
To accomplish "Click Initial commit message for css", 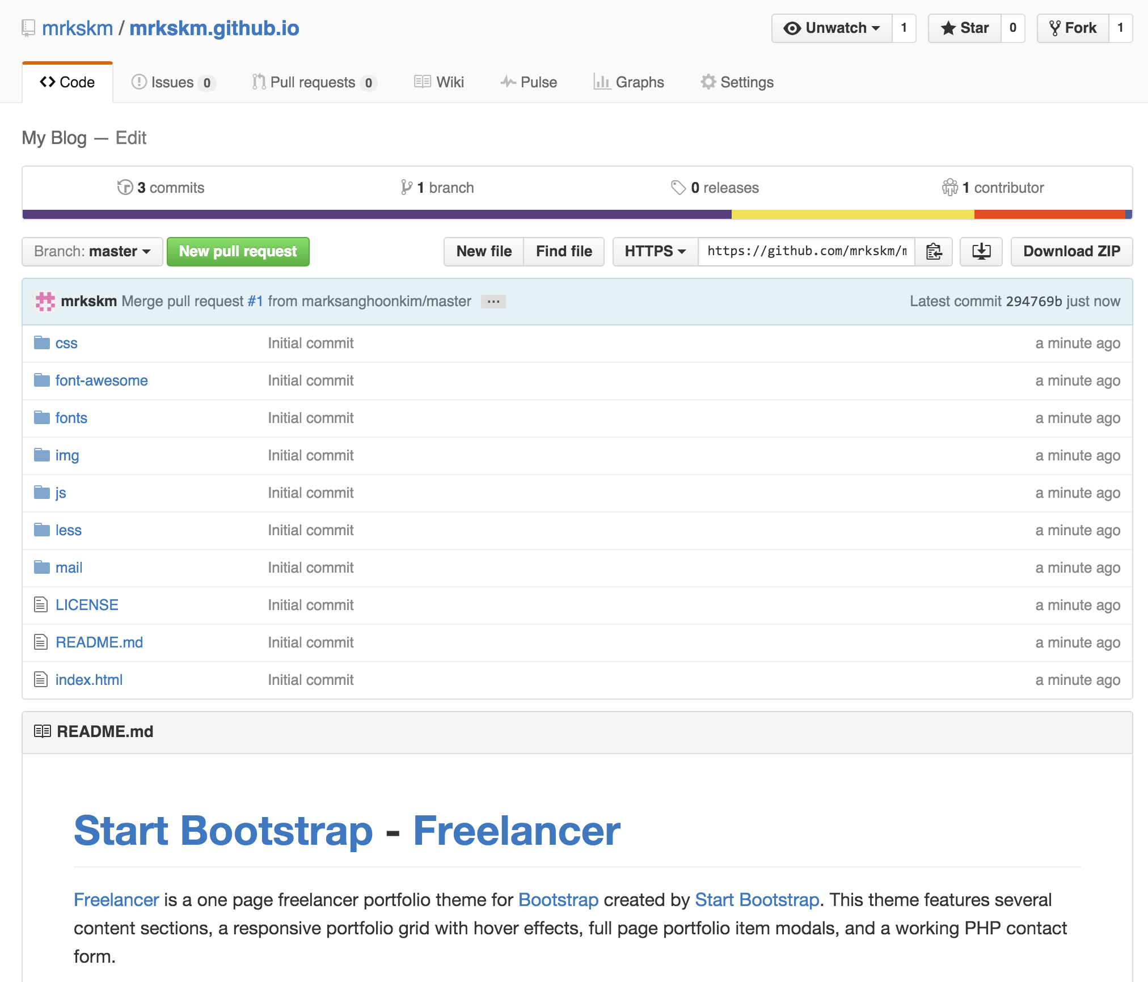I will [x=311, y=343].
